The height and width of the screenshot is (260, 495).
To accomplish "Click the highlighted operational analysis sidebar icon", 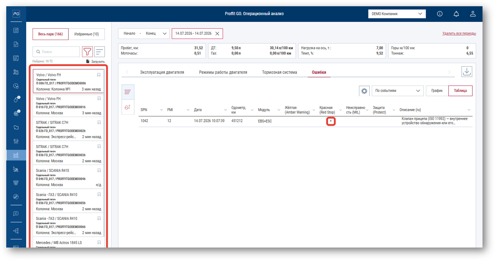I will 16,155.
